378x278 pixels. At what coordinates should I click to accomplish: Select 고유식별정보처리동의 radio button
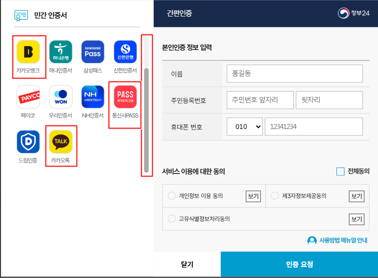(172, 219)
